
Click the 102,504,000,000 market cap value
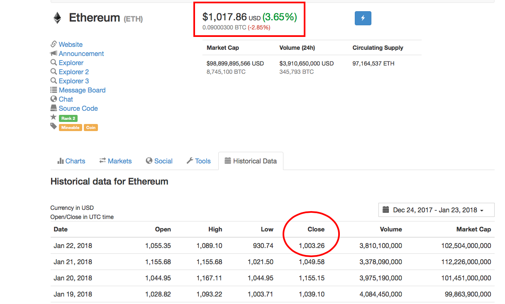pos(466,246)
